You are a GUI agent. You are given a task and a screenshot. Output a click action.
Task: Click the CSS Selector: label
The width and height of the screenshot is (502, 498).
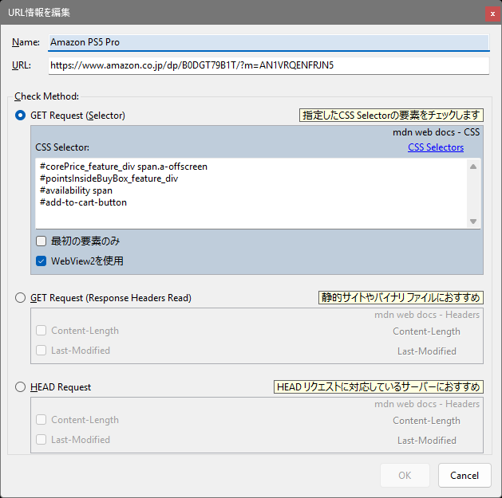tap(62, 147)
